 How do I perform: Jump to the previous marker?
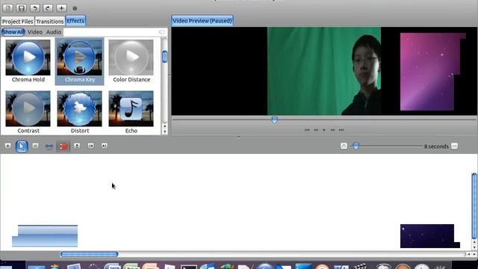91,146
